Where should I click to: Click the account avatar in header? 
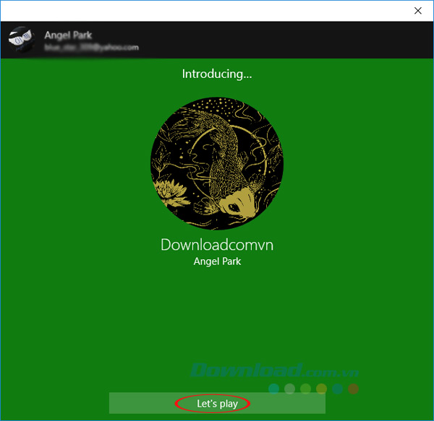(x=22, y=40)
